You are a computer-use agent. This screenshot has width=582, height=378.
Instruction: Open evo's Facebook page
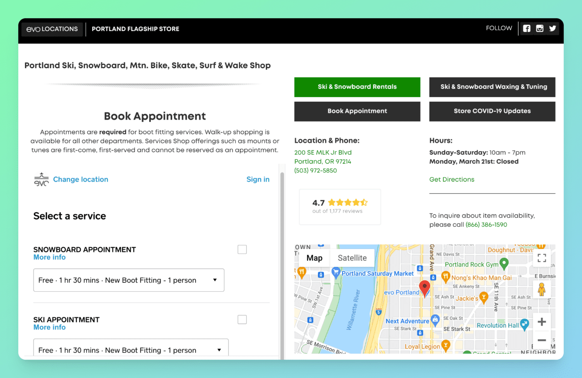(526, 28)
